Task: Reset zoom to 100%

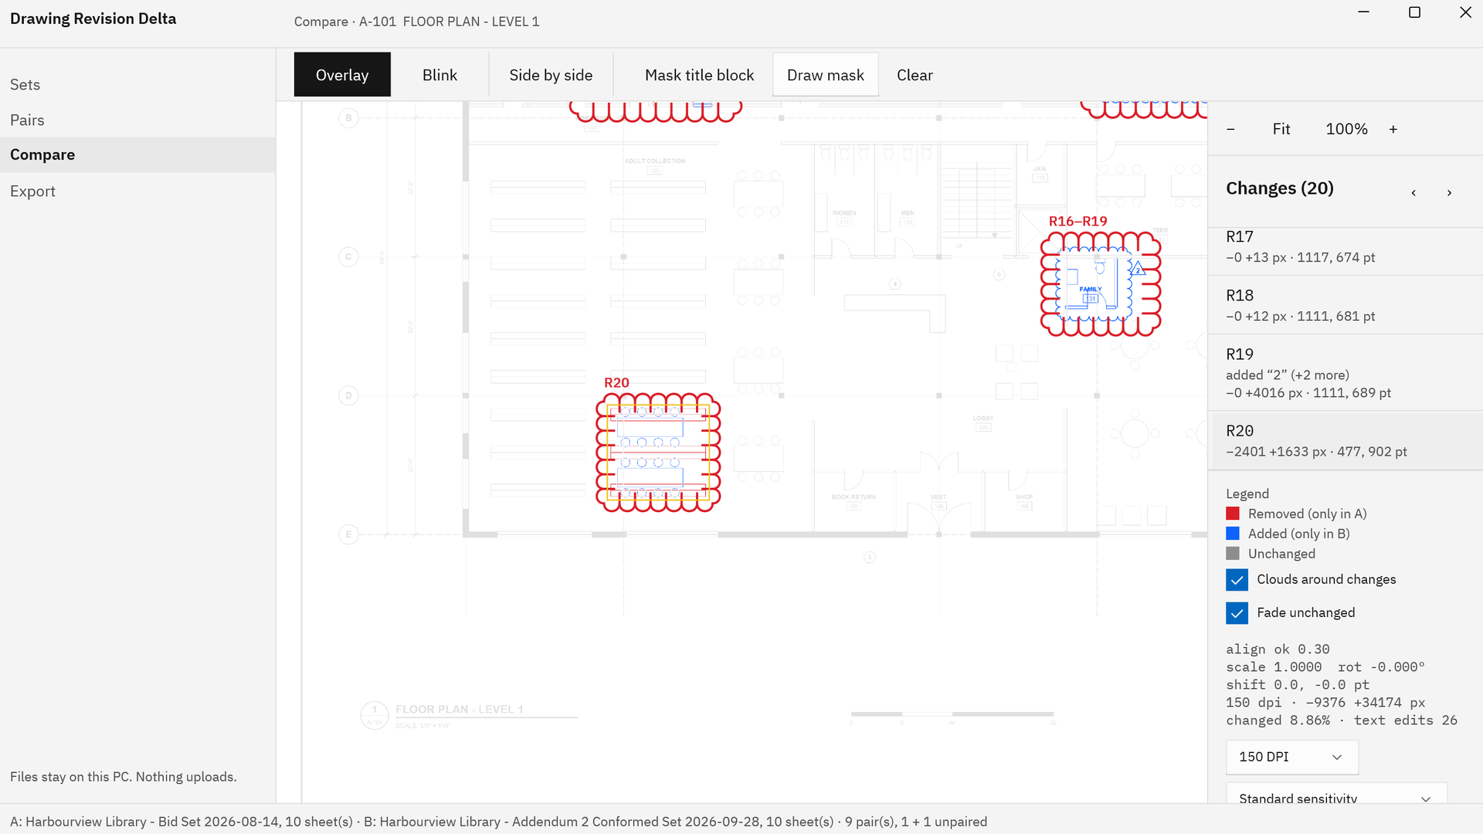Action: point(1346,129)
